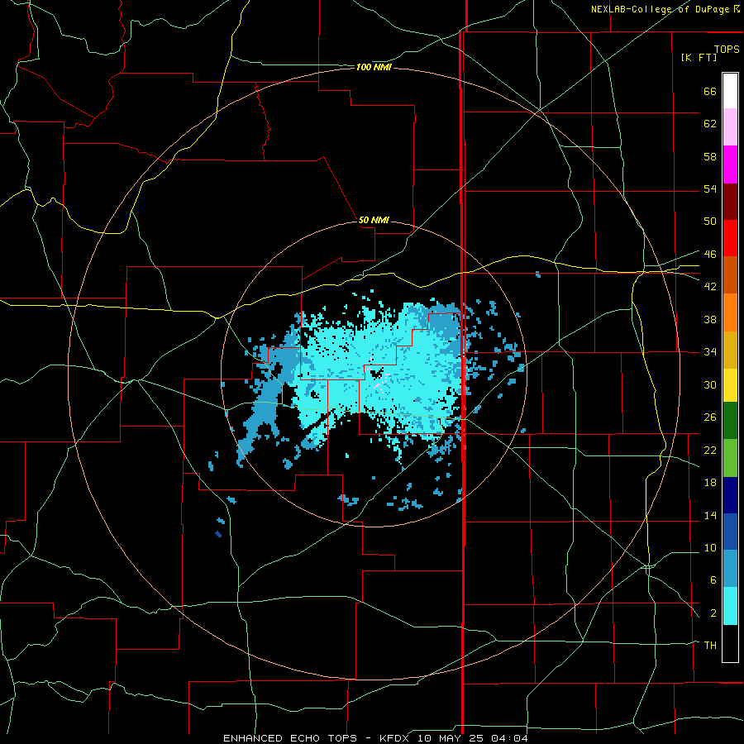
Task: Click the legend value 58
Action: pos(710,156)
